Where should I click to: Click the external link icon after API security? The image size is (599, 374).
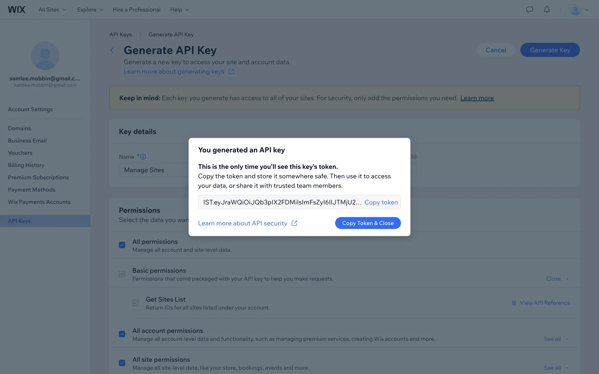click(294, 223)
